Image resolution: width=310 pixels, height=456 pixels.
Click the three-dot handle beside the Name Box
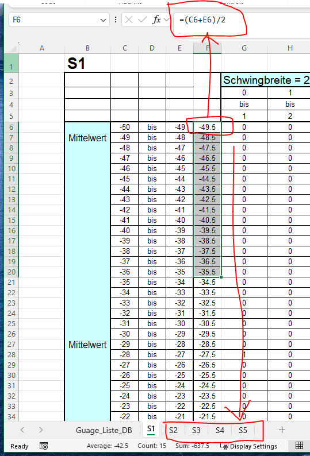[x=116, y=20]
